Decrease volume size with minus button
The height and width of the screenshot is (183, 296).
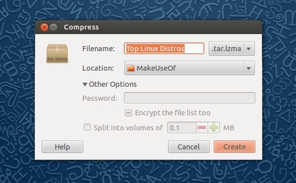[202, 128]
